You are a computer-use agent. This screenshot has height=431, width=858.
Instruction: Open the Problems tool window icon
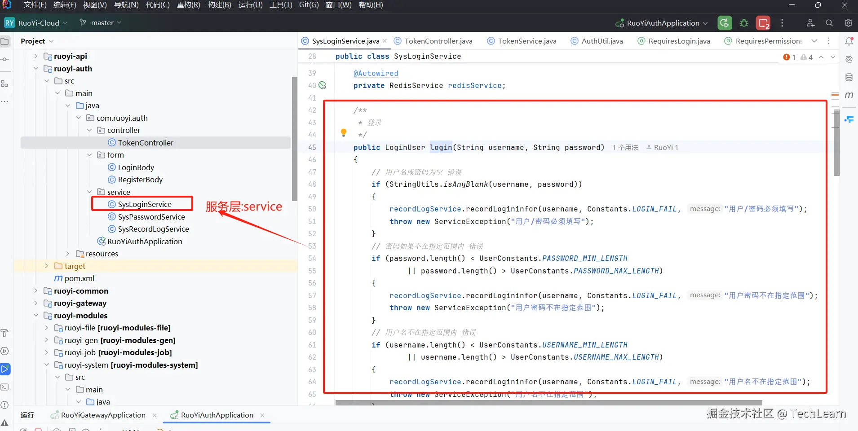pyautogui.click(x=5, y=405)
